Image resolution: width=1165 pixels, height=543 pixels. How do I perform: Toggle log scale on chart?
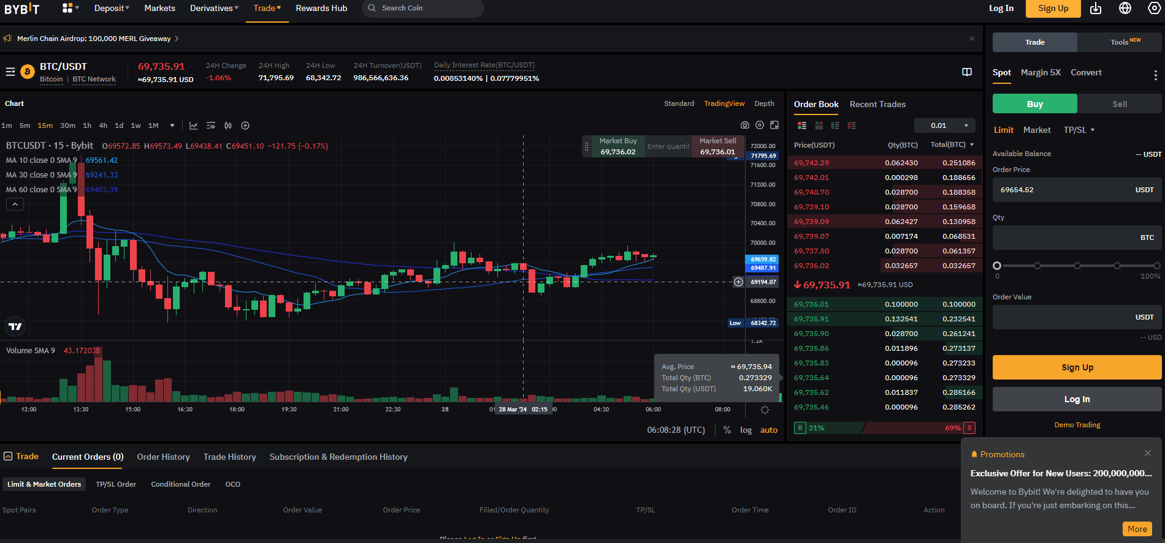[746, 430]
